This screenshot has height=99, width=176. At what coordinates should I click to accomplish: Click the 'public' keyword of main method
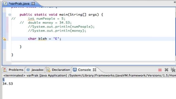(x=26, y=15)
